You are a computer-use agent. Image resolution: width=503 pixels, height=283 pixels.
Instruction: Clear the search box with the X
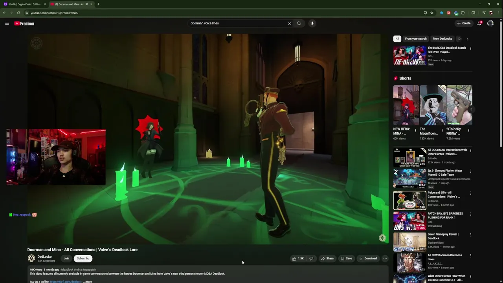[290, 23]
